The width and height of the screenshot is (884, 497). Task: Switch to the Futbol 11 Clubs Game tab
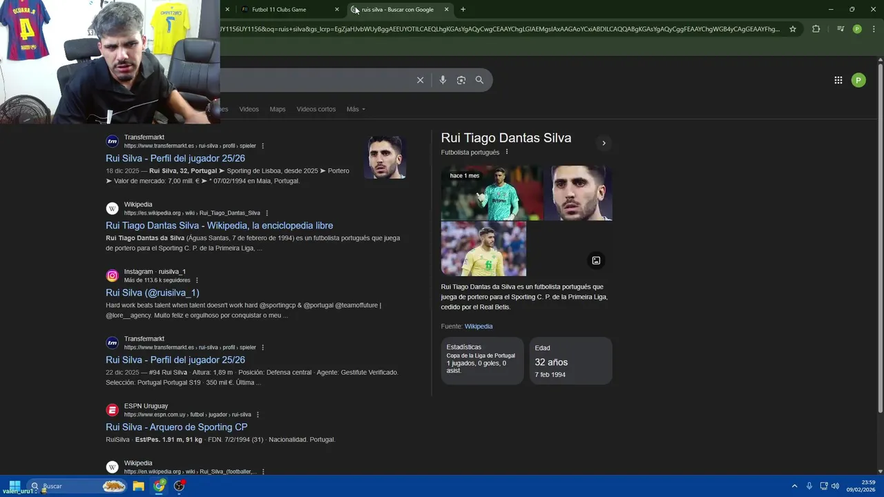coord(290,10)
